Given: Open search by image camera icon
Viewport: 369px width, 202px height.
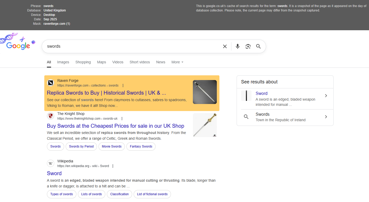Looking at the screenshot, I should coord(248,46).
